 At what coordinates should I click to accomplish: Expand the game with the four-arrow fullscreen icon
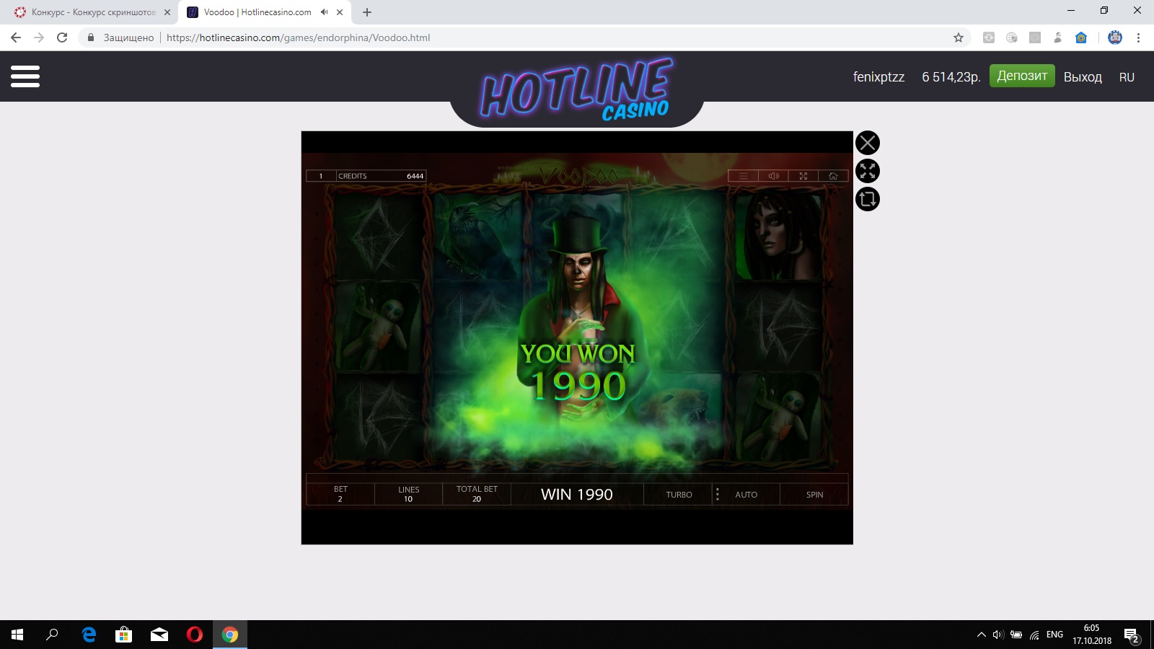(x=868, y=171)
